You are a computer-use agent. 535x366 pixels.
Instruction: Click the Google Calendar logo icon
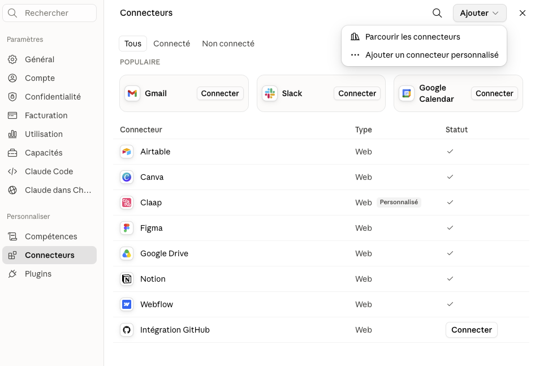(407, 93)
